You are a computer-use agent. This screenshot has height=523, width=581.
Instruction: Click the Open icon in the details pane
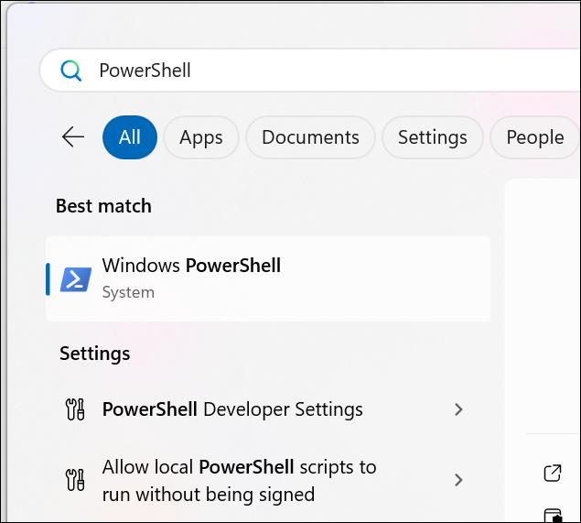(x=552, y=473)
